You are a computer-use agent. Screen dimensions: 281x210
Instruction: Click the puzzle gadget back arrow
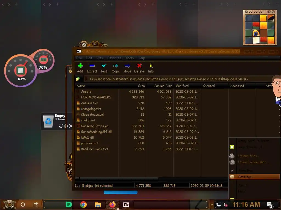246,12
